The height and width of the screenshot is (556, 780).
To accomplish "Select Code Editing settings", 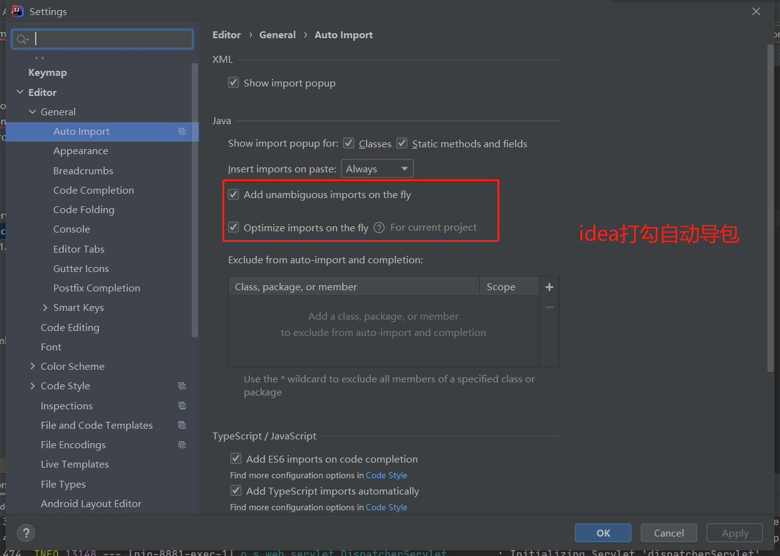I will pyautogui.click(x=70, y=327).
